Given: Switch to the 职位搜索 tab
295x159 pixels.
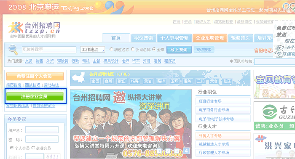Looking at the screenshot, I should pos(144,38).
